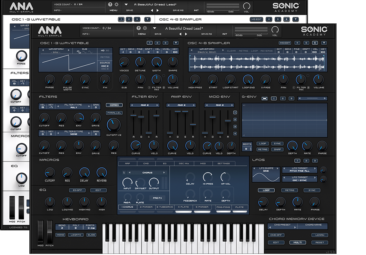Go to the next preset with the right arrow
Viewport: 366px width, 255px height.
tap(186, 34)
